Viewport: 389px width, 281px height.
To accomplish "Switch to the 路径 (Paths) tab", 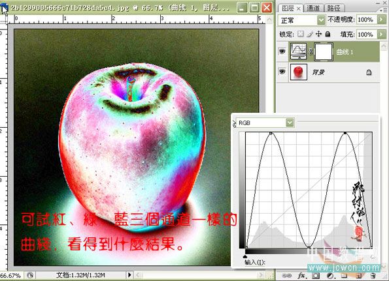I will click(333, 8).
